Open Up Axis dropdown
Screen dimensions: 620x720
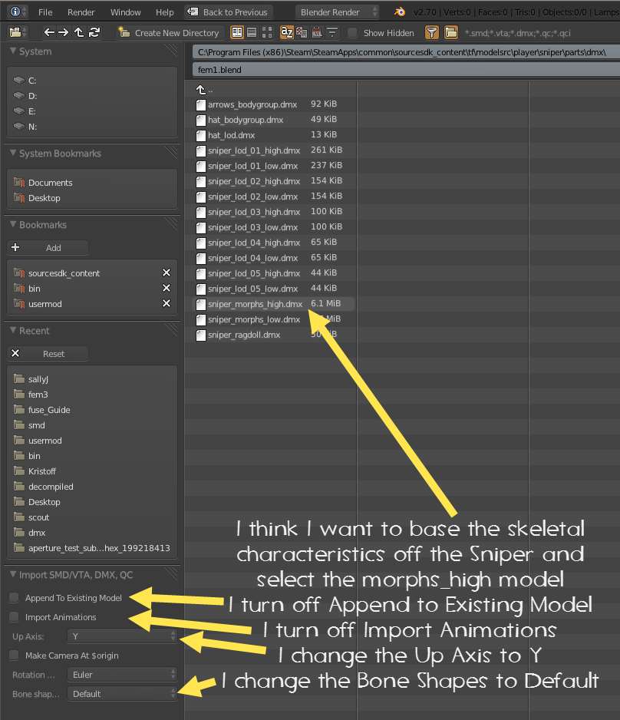[x=122, y=636]
